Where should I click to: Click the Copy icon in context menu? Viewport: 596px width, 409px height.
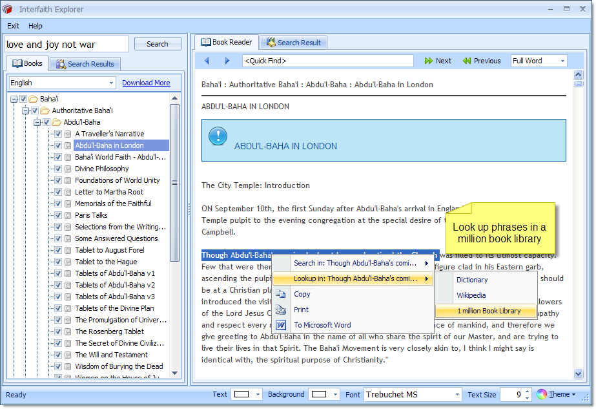[281, 294]
